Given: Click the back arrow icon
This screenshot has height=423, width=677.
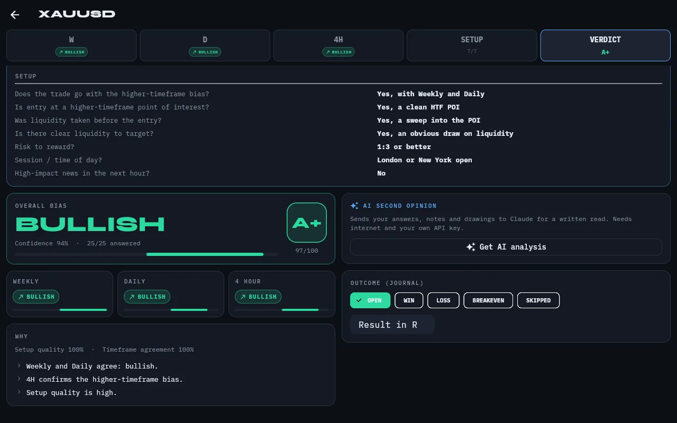Looking at the screenshot, I should click(15, 15).
